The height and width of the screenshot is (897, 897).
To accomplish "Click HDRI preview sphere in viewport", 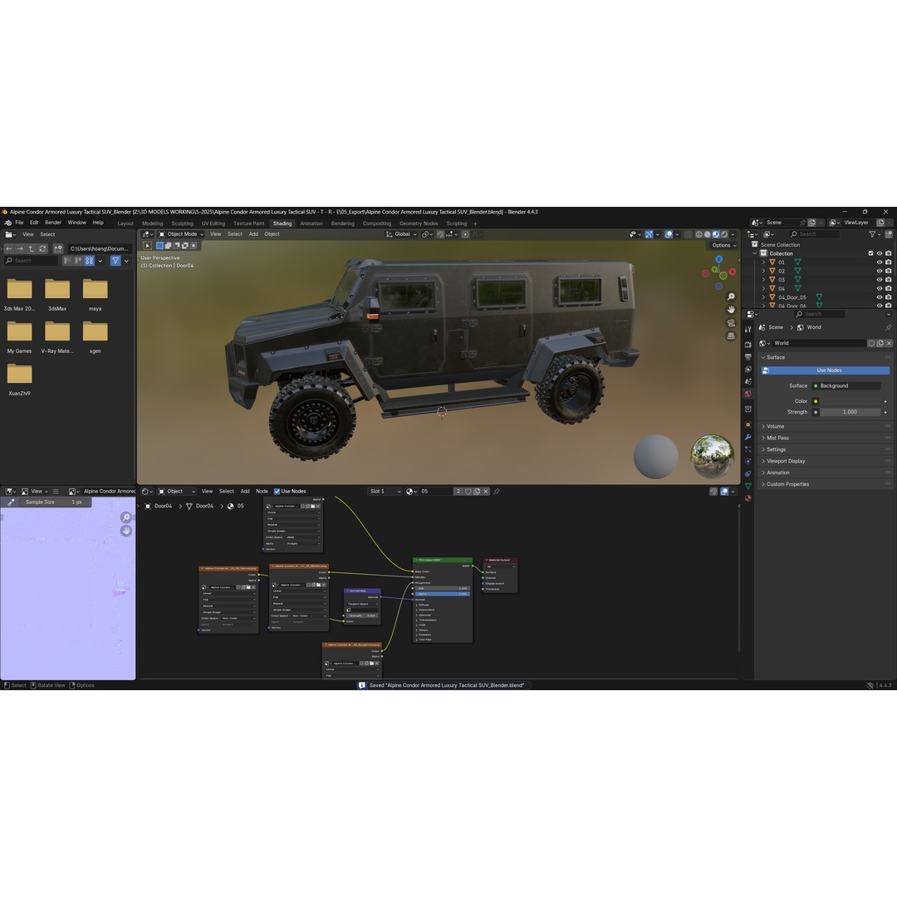I will [x=712, y=456].
